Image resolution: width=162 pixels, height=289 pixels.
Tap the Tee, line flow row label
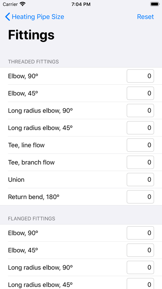click(x=26, y=145)
